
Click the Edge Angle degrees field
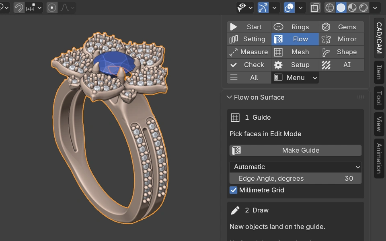pos(296,178)
